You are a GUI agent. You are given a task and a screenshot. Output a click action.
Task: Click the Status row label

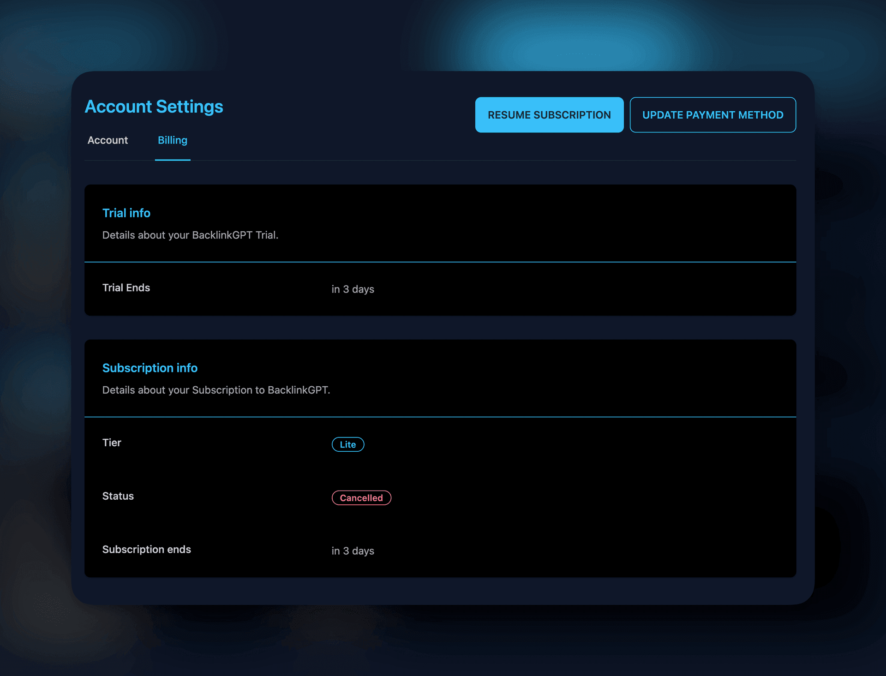[x=118, y=496]
